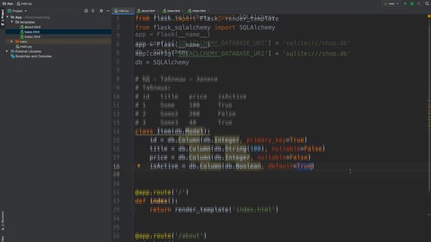Switch to the index.html editor tab
The width and height of the screenshot is (431, 242).
coord(197,11)
